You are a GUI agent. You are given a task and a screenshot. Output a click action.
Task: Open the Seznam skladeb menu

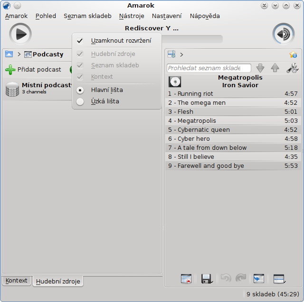click(x=87, y=16)
